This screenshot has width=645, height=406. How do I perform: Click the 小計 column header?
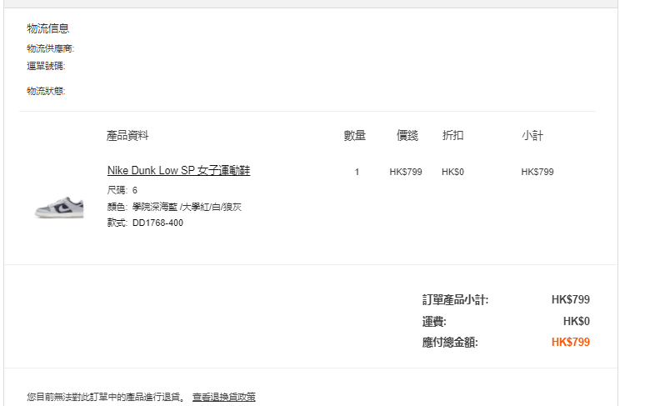click(532, 135)
